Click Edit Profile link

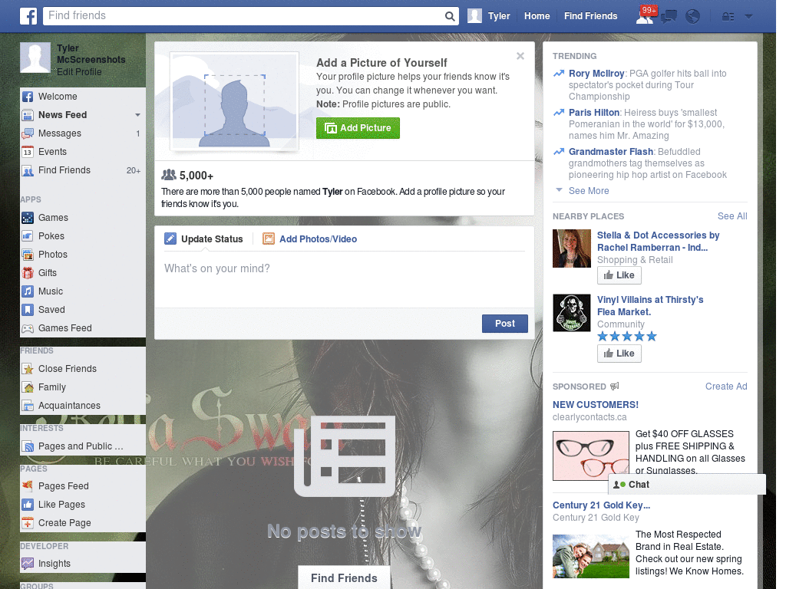coord(79,72)
